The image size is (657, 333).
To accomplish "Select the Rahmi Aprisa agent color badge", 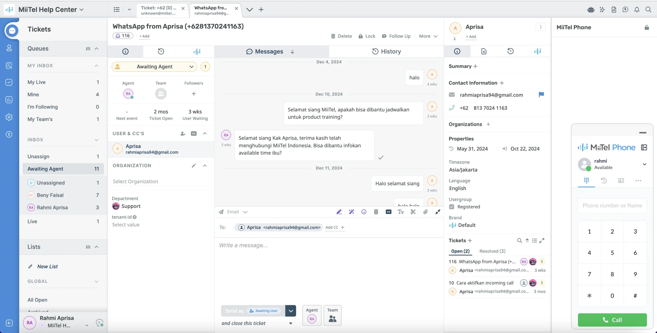I will (31, 207).
